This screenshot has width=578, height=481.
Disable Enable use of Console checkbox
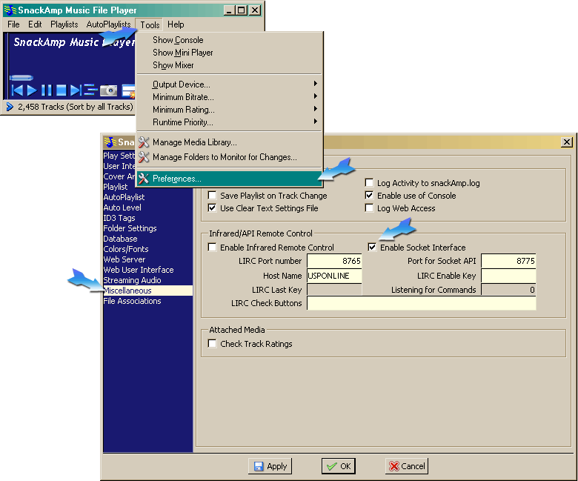coord(369,196)
